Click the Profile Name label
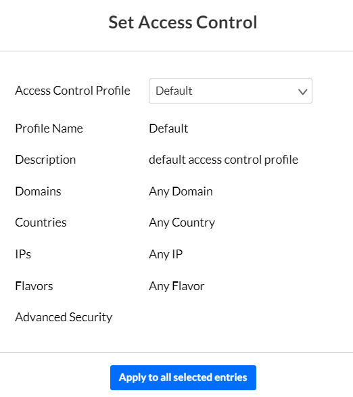Viewport: 353px width, 397px height. [49, 129]
